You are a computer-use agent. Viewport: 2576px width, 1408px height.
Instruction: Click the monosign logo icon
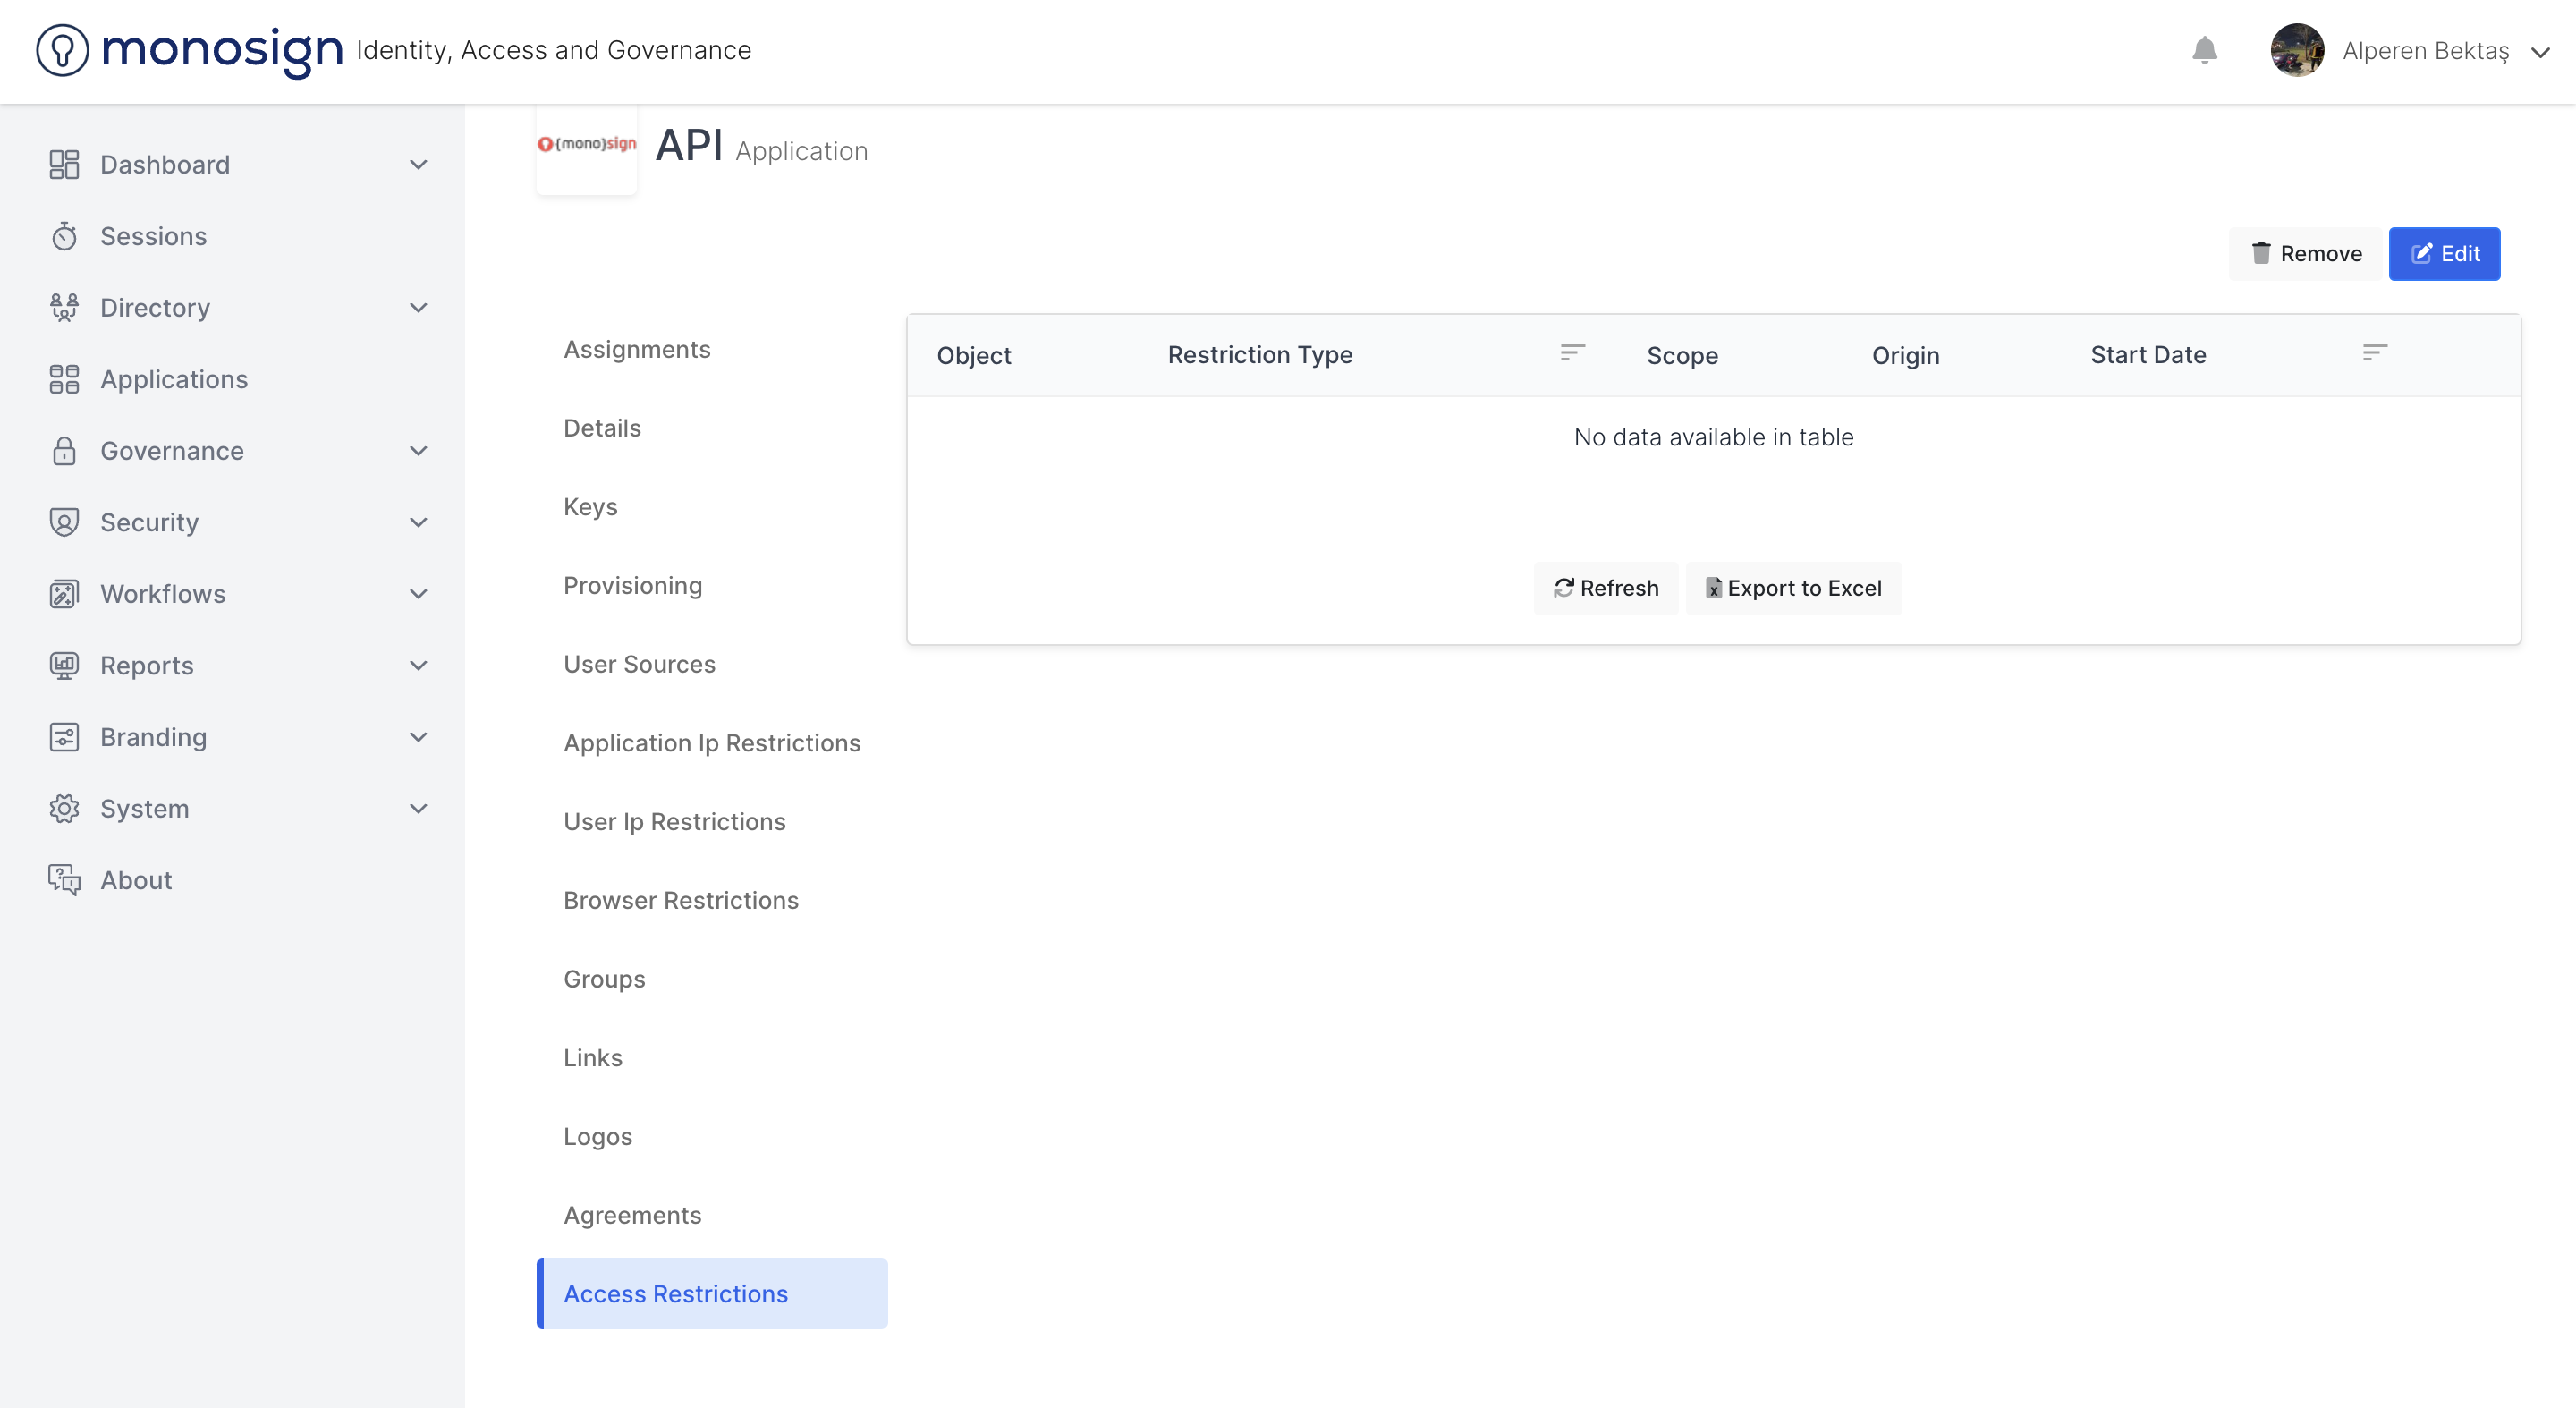pyautogui.click(x=62, y=50)
